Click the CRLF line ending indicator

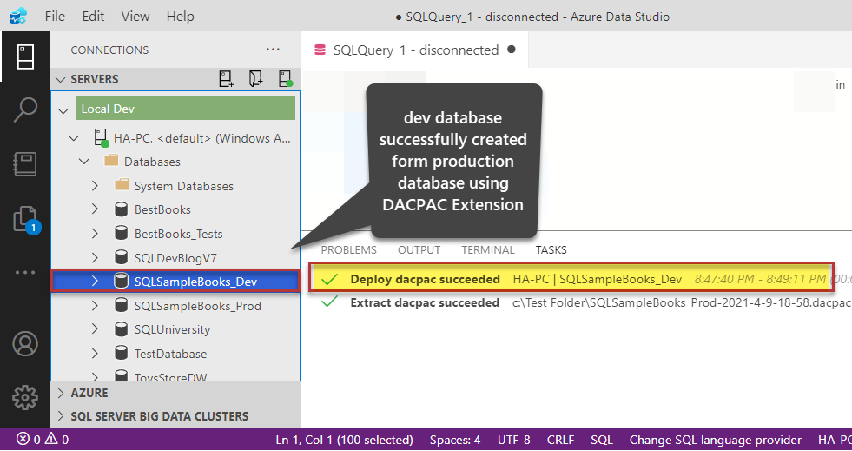pos(560,440)
